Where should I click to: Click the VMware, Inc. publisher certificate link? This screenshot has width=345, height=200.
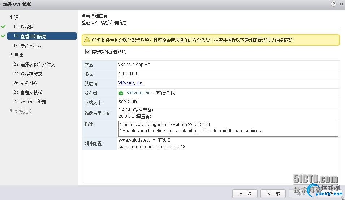point(139,93)
